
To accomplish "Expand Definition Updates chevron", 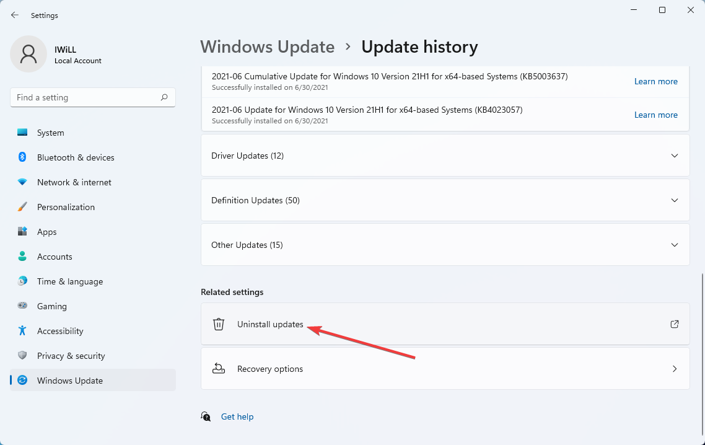I will coord(675,200).
